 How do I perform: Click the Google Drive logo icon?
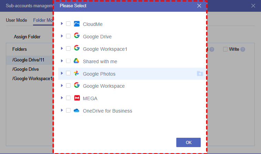coord(77,36)
